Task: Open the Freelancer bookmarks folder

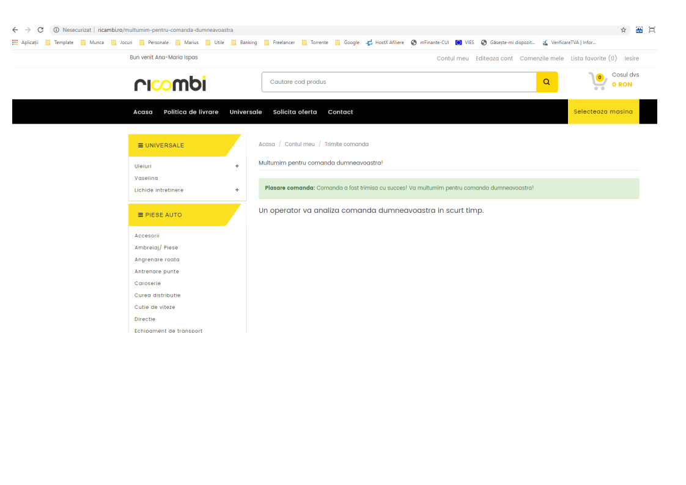Action: click(279, 42)
